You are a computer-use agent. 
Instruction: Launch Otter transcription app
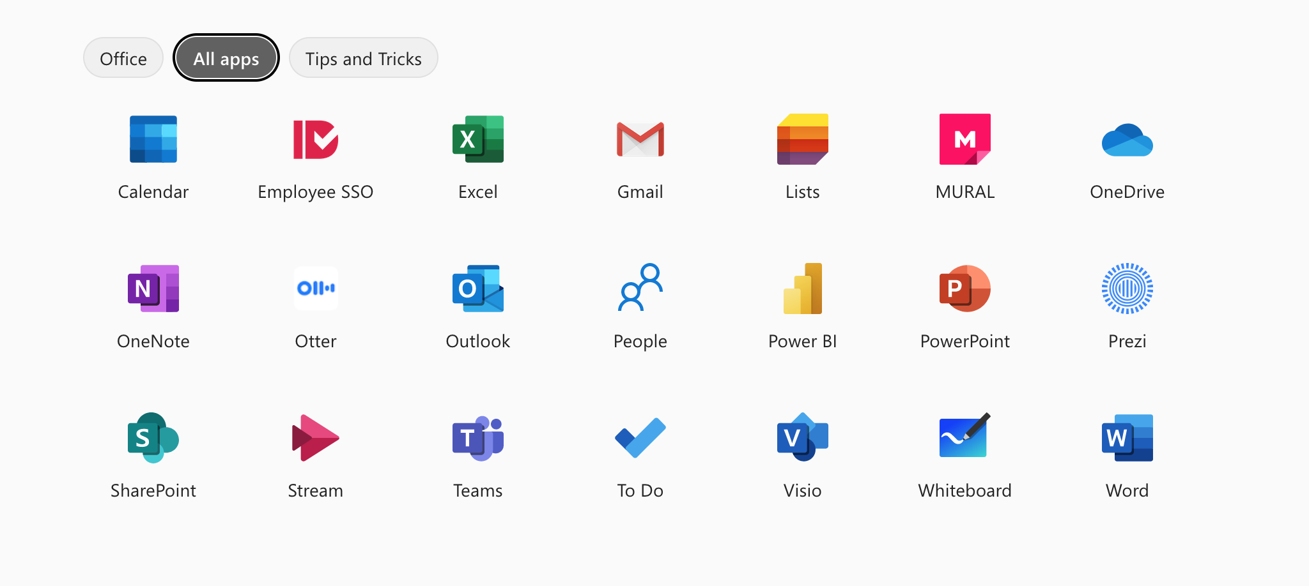pos(315,289)
